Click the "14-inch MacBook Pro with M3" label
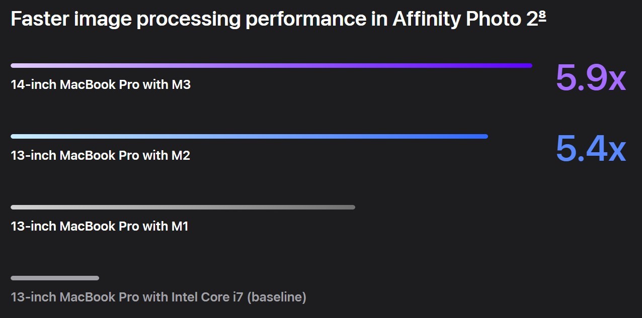 coord(101,84)
